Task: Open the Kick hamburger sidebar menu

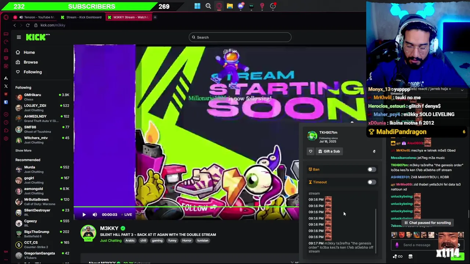Action: (x=19, y=37)
